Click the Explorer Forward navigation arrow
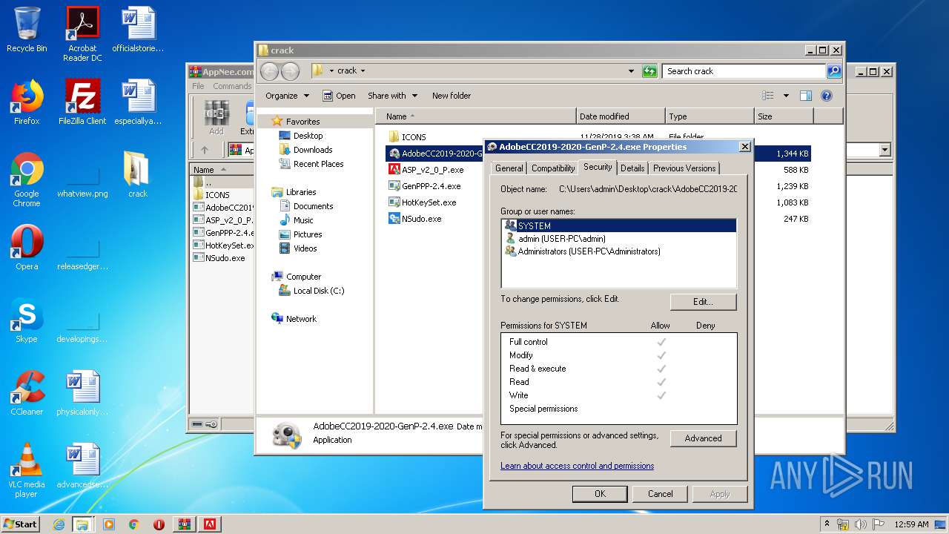This screenshot has width=949, height=534. (x=290, y=71)
